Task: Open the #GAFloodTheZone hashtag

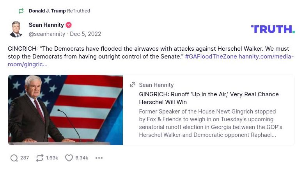Action: pos(211,57)
